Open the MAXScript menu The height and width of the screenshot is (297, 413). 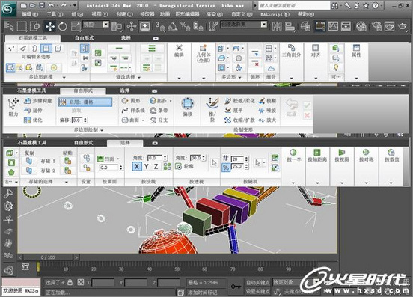coord(275,14)
